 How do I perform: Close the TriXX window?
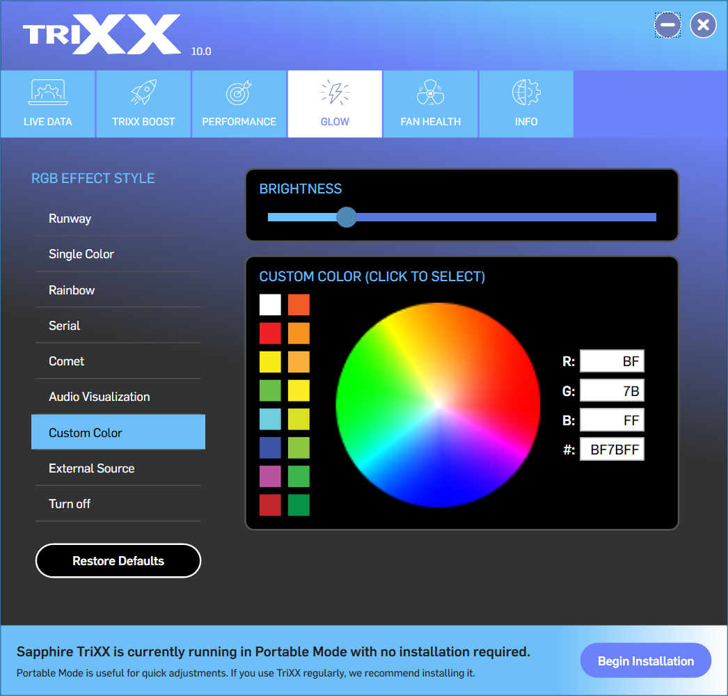(x=703, y=25)
